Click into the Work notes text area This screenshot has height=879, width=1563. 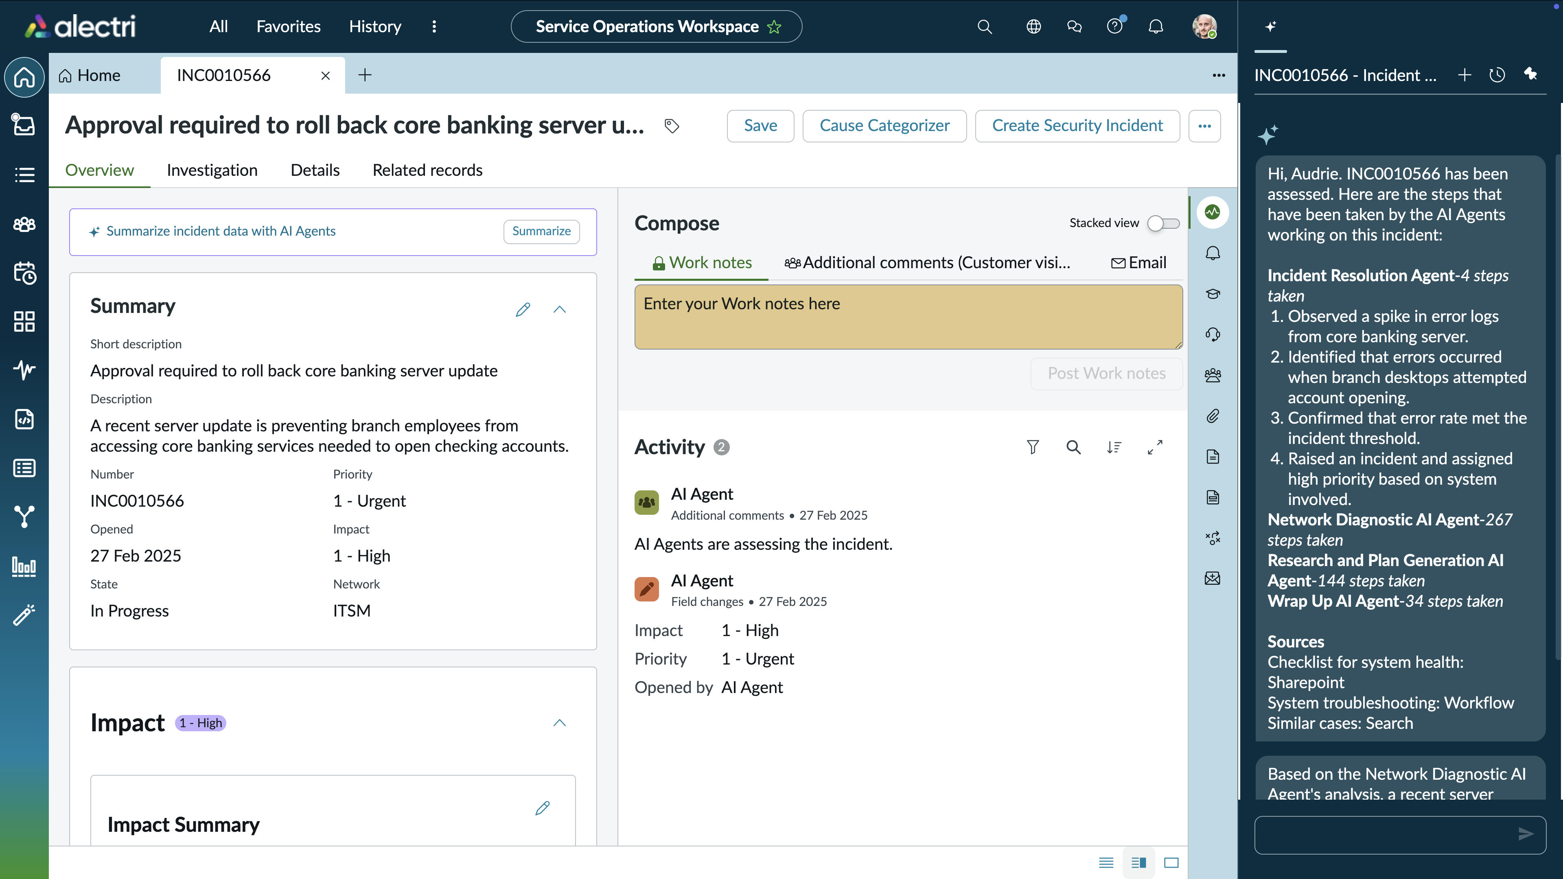point(908,317)
